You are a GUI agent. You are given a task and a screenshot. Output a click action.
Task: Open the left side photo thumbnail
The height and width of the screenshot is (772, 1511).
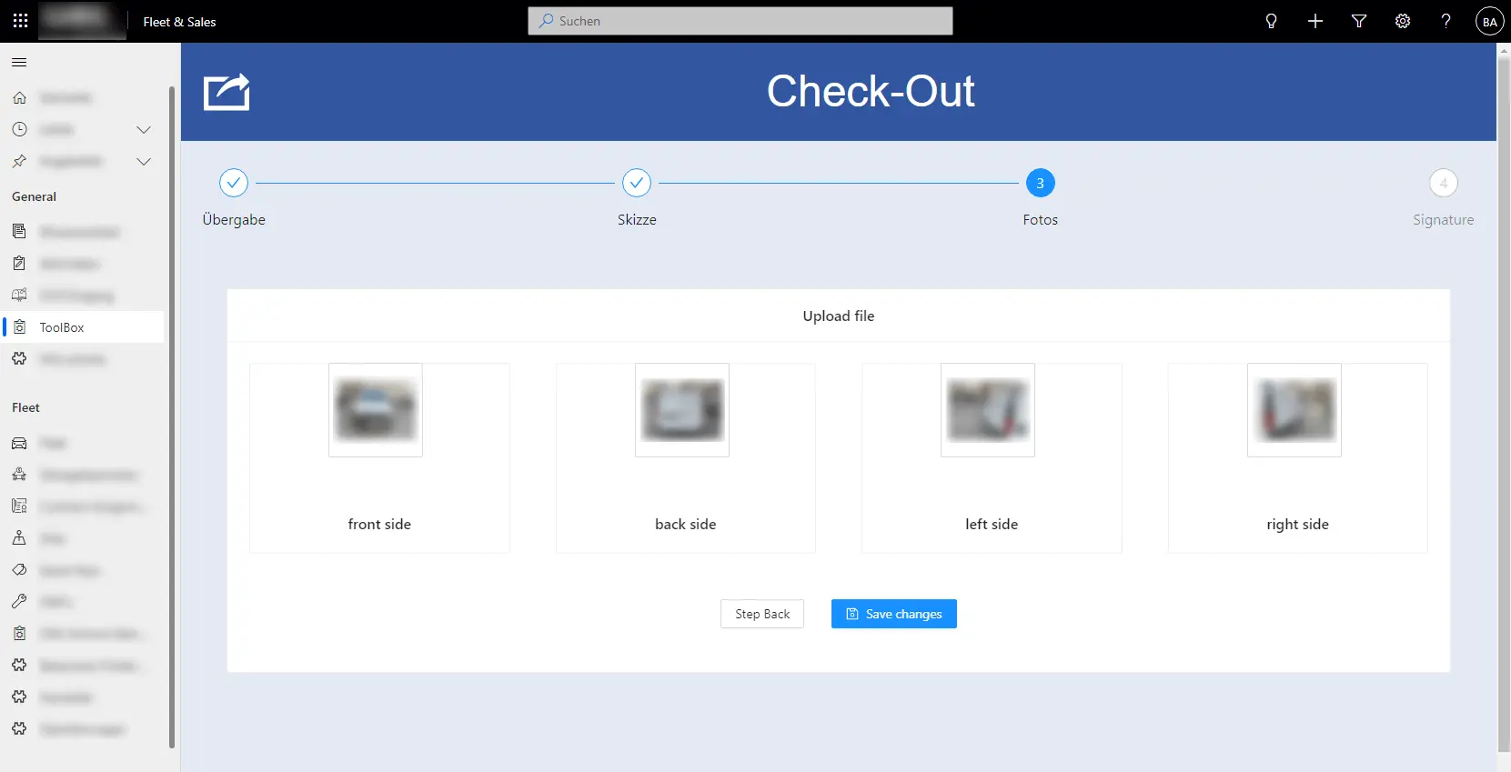(x=988, y=410)
